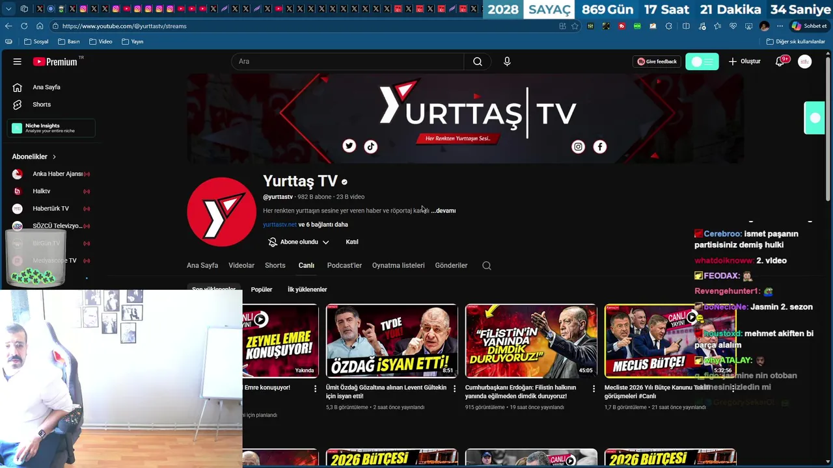The width and height of the screenshot is (833, 468).
Task: Open options menu for Özdağ isyan etti video
Action: click(x=454, y=389)
